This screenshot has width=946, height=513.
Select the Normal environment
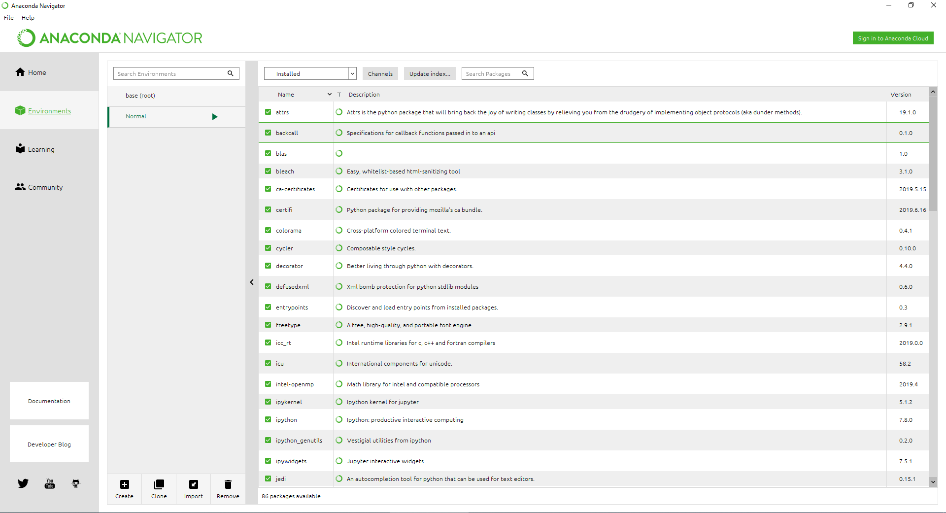click(x=176, y=117)
